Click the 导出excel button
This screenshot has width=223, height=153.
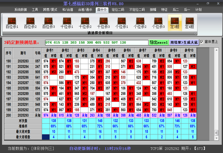[x=158, y=42]
